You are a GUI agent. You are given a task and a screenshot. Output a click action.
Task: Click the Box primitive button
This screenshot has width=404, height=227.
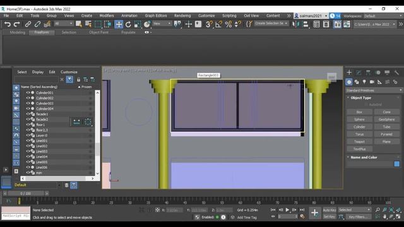coord(359,112)
